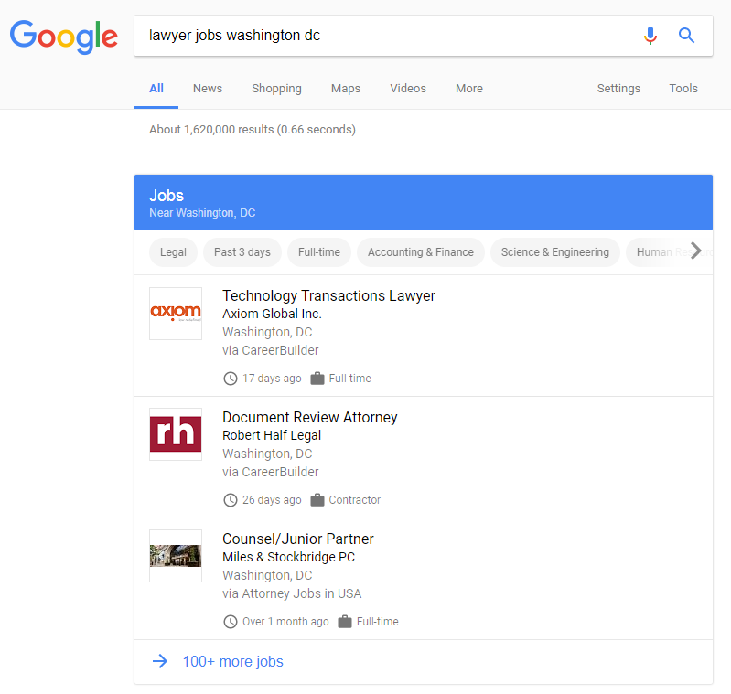This screenshot has width=731, height=694.
Task: Click via CareerBuilder under Axiom listing
Action: click(x=271, y=350)
